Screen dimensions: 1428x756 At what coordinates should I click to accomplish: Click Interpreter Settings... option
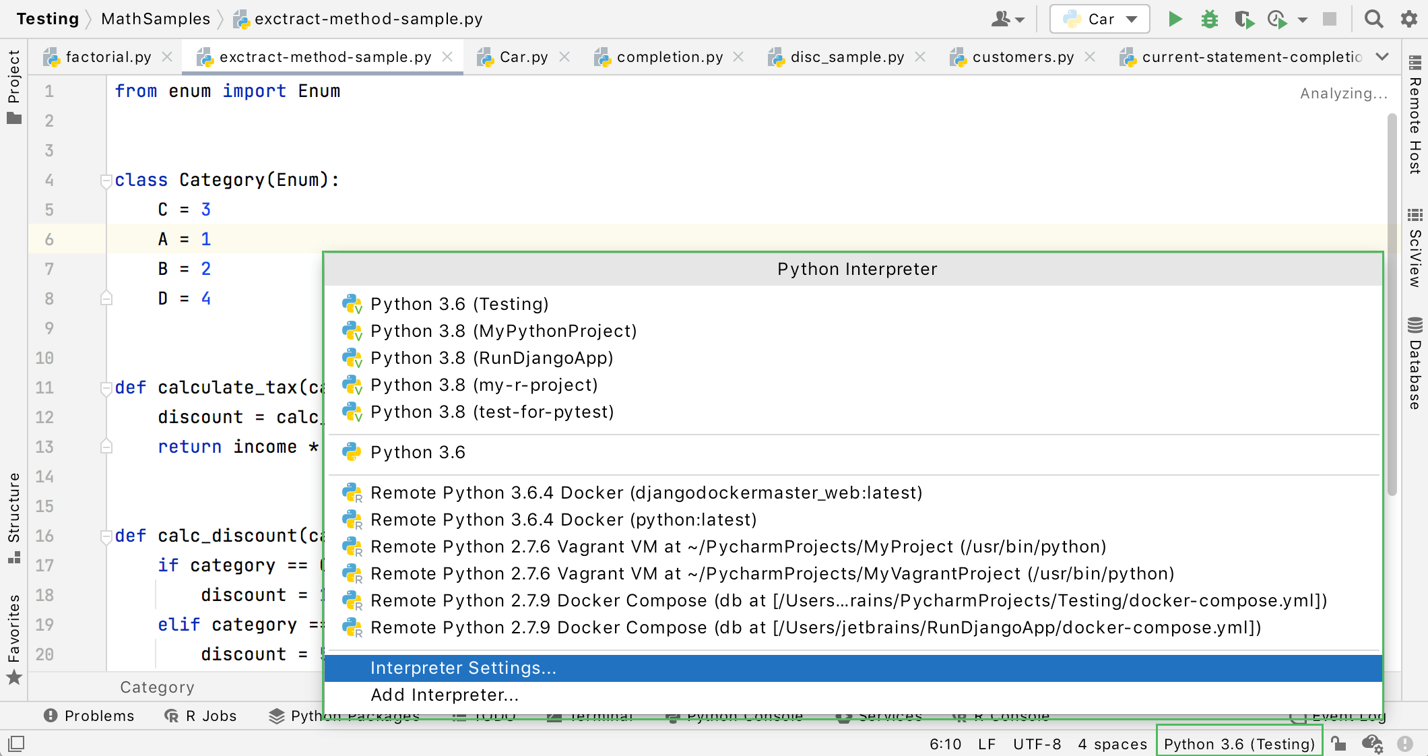(462, 667)
